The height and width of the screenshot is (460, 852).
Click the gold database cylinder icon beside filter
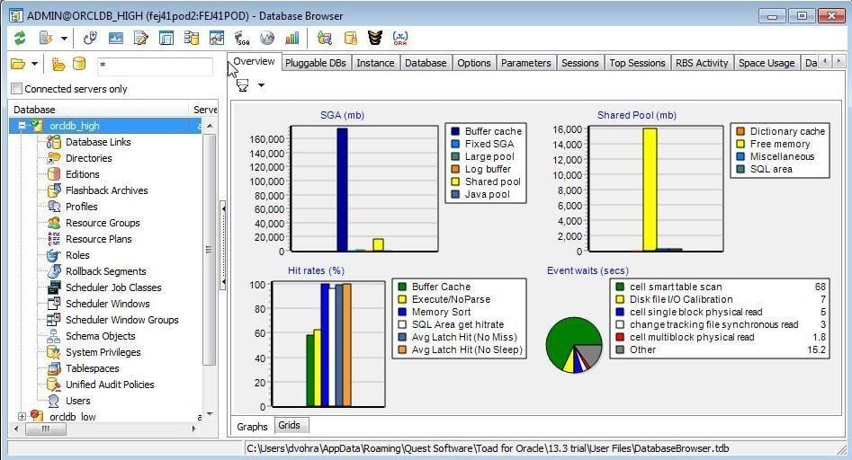(x=79, y=64)
